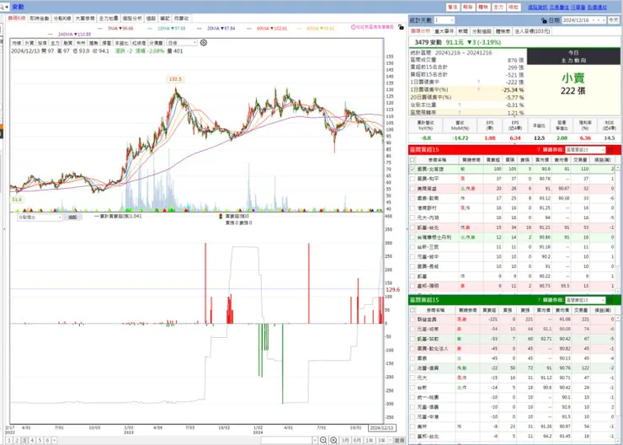Switch to the 月營收 tab

[181, 19]
